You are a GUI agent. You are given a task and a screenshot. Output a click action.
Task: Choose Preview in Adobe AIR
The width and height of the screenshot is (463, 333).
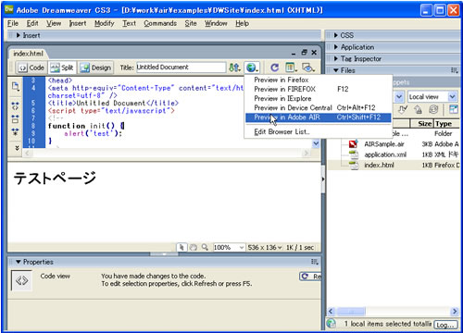tap(318, 117)
